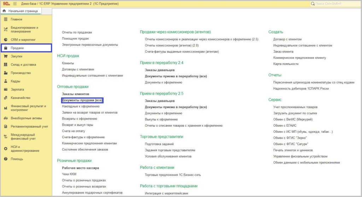Open Рабочее место кассира link
Screen dimensions: 362x197
80,168
